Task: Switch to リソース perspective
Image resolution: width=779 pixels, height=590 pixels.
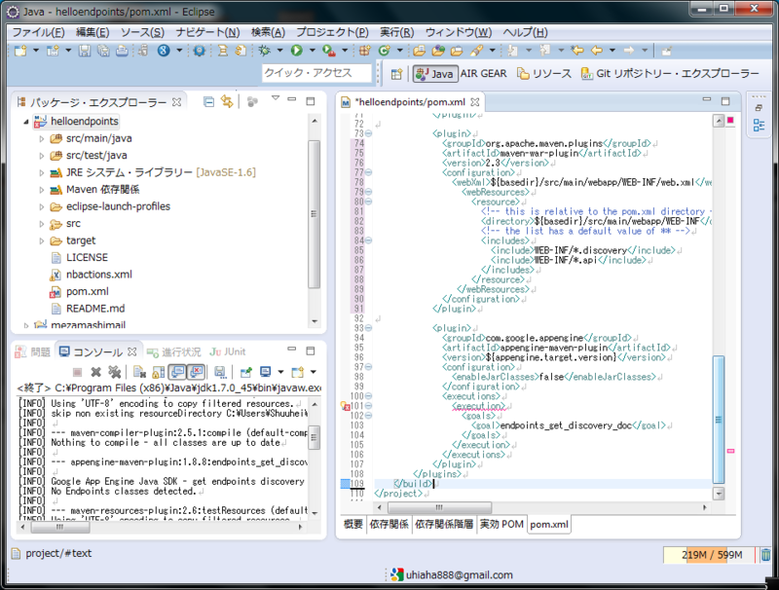Action: pyautogui.click(x=544, y=73)
